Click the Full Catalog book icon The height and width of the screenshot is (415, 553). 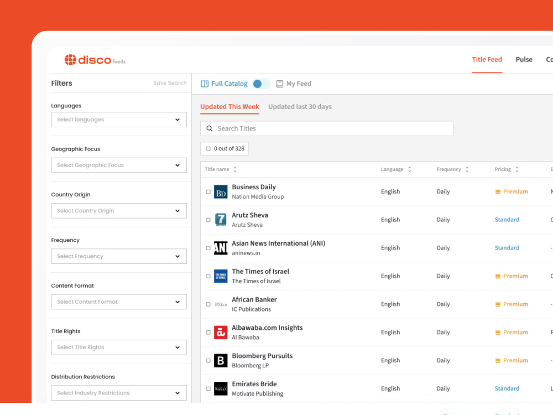205,84
